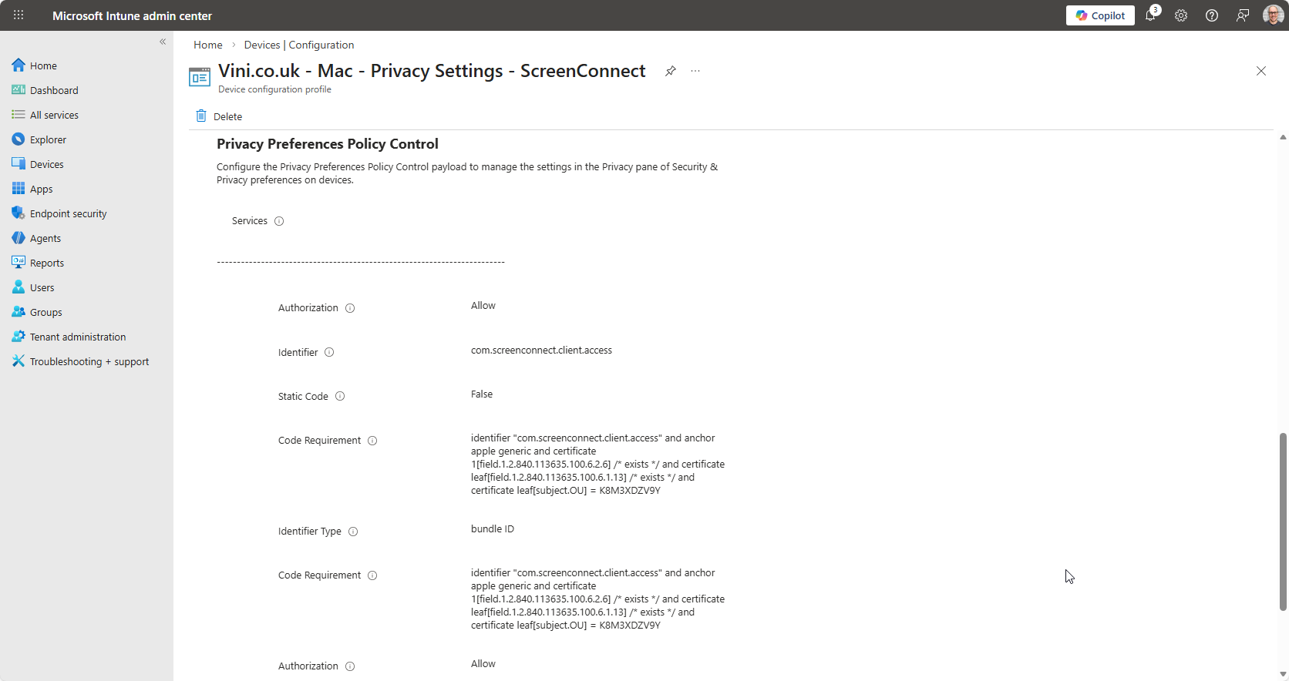Go to Tenant administration
The height and width of the screenshot is (681, 1289).
tap(77, 337)
